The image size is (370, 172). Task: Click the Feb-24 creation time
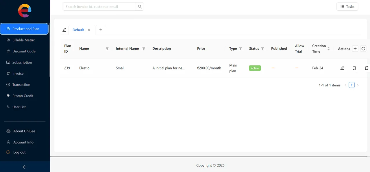pyautogui.click(x=318, y=68)
